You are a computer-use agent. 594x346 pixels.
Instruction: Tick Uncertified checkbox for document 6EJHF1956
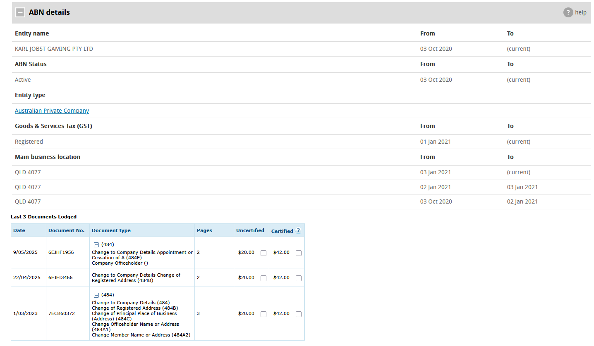(263, 253)
